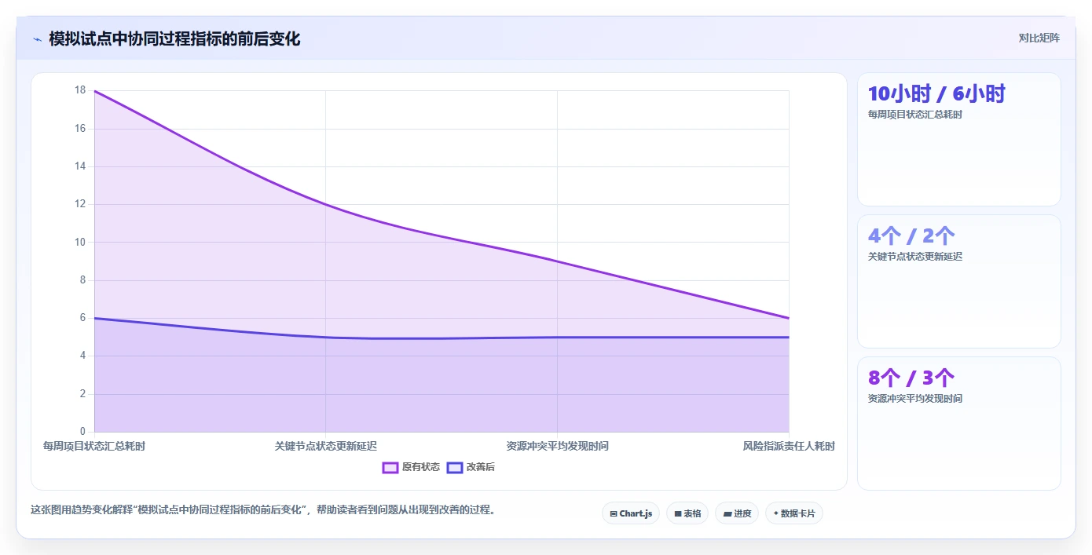Select the 进度 tag pill
The height and width of the screenshot is (555, 1092).
pyautogui.click(x=737, y=513)
